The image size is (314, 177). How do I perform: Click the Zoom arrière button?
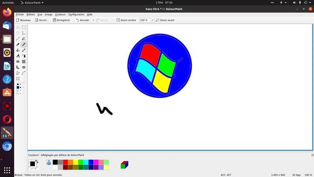coord(126,20)
